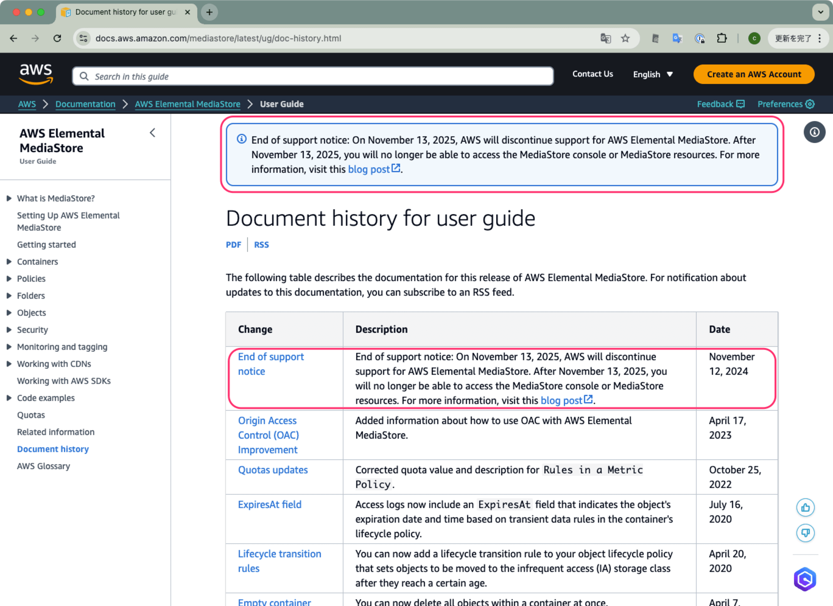Open Preferences gear

point(786,104)
